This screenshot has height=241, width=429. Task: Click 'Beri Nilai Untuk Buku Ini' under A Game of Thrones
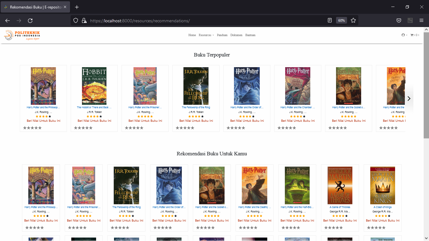(340, 220)
